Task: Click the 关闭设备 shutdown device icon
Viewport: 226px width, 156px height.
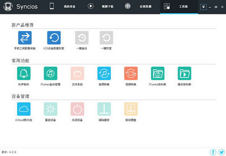Action: (x=77, y=109)
